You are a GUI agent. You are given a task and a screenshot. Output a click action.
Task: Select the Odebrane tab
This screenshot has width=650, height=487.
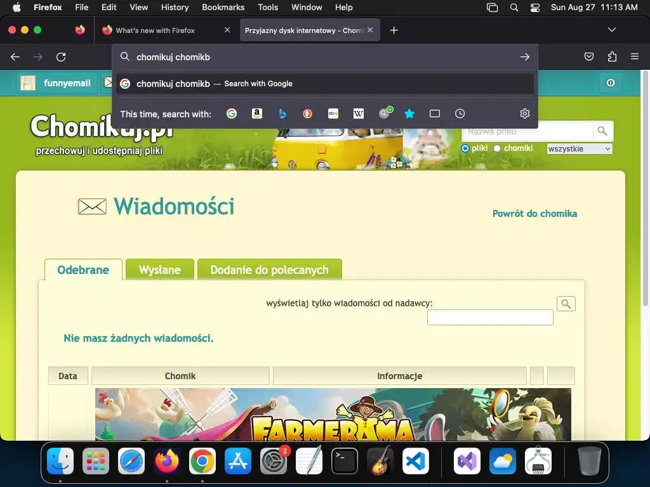click(x=83, y=269)
